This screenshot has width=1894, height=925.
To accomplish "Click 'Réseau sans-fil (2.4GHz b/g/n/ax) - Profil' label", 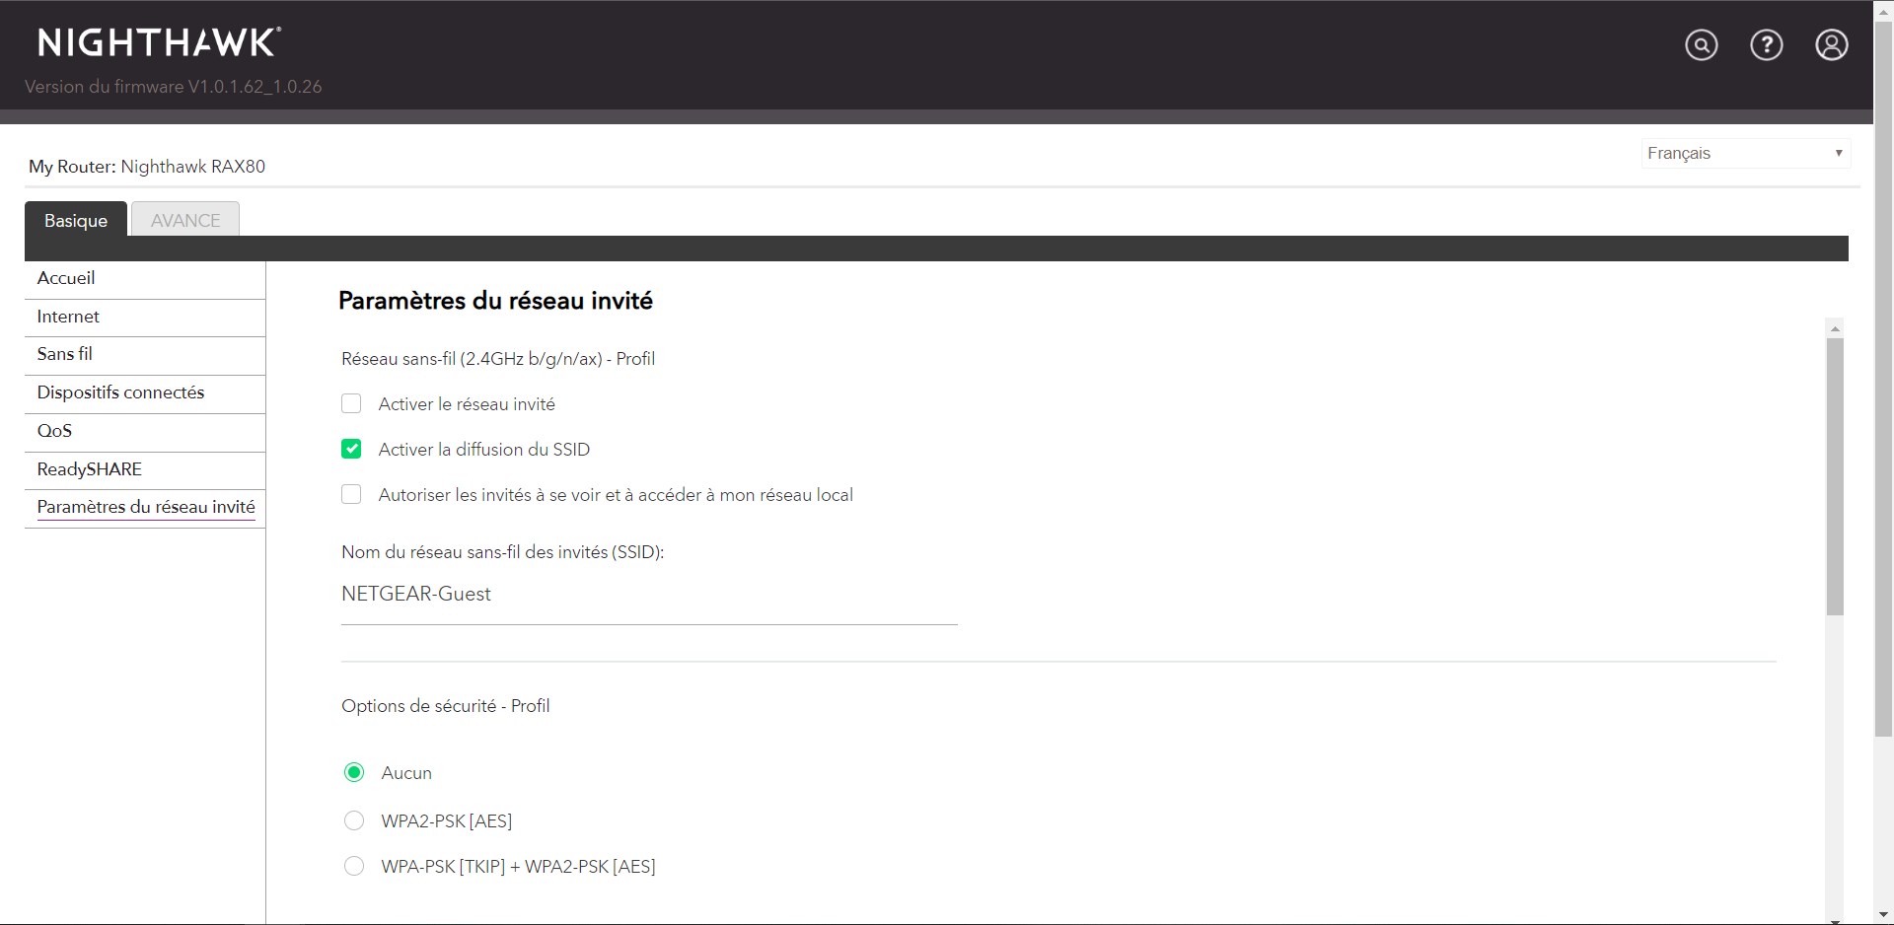I will pos(498,359).
